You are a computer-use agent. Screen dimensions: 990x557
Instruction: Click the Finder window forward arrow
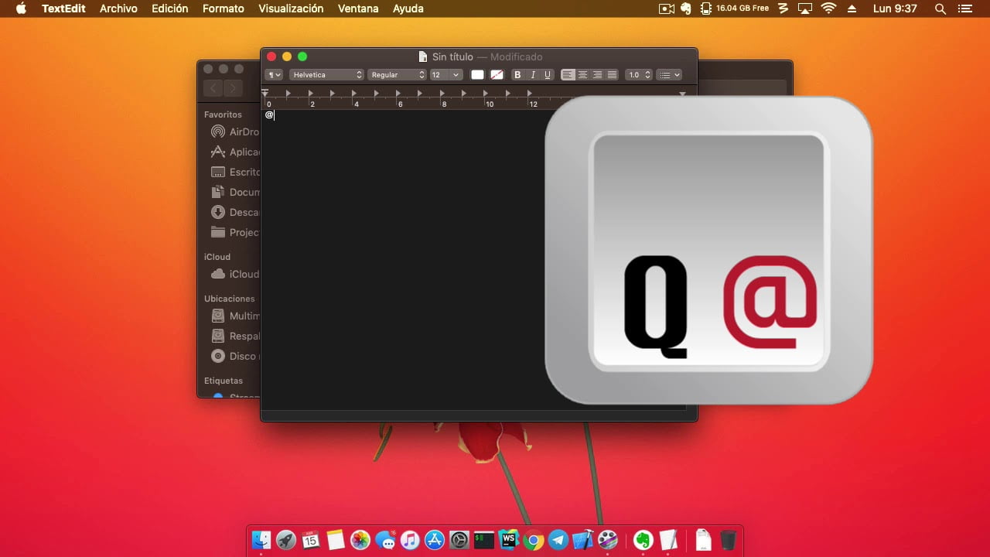coord(234,88)
